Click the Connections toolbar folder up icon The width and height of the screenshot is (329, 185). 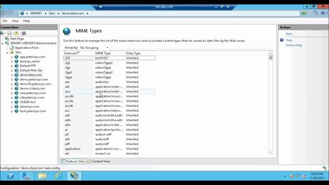click(17, 33)
